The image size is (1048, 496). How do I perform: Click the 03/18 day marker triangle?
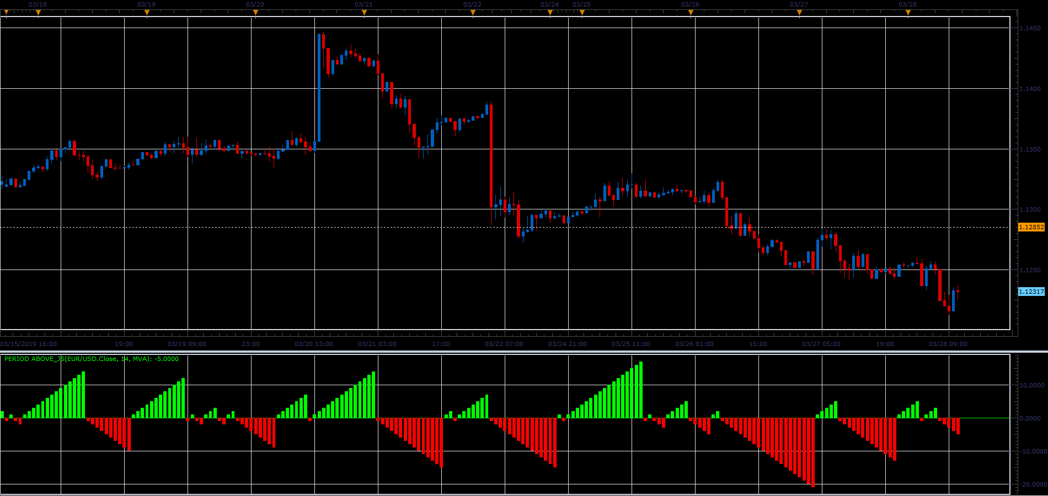pyautogui.click(x=38, y=13)
